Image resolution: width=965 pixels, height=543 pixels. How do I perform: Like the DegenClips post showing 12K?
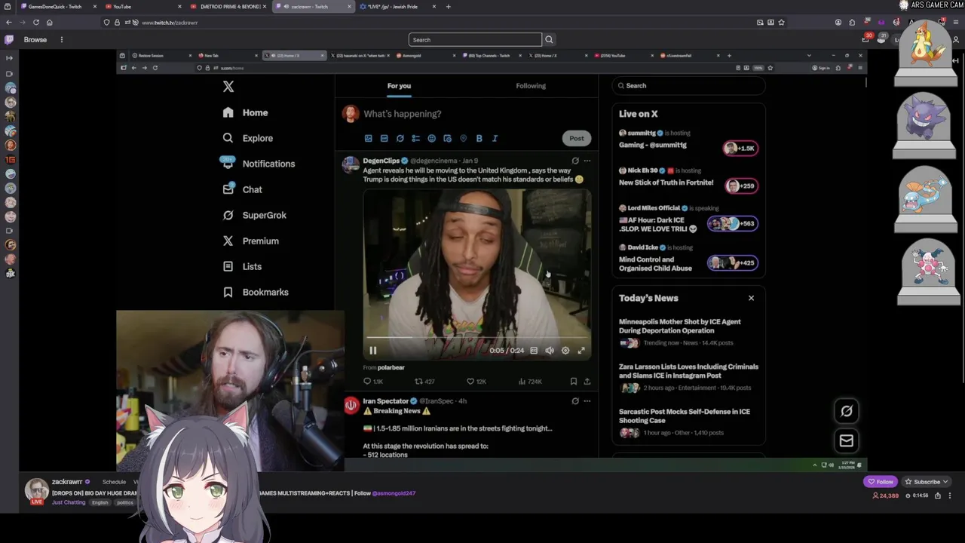(476, 382)
